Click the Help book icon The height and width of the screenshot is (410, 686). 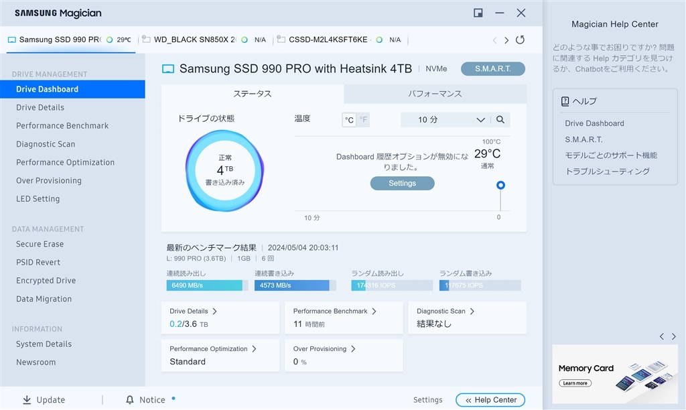point(565,101)
